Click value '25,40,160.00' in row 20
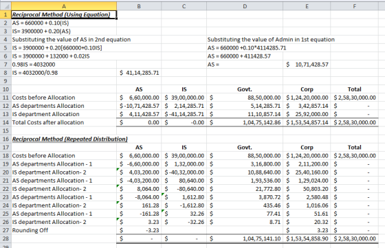Viewport: 385px width, 248px height. (311, 172)
